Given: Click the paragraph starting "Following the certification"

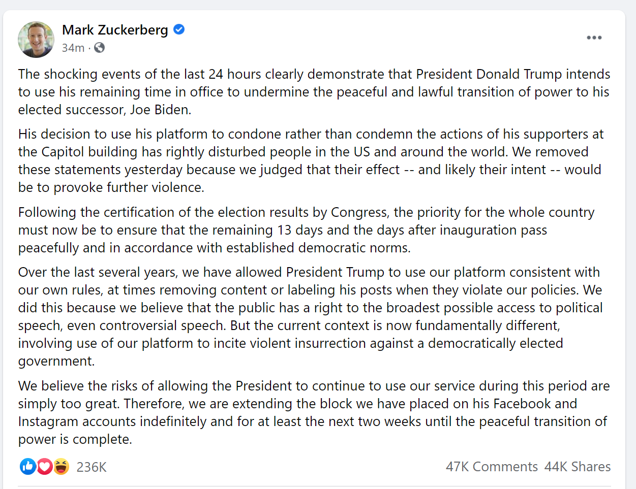Looking at the screenshot, I should click(x=307, y=230).
